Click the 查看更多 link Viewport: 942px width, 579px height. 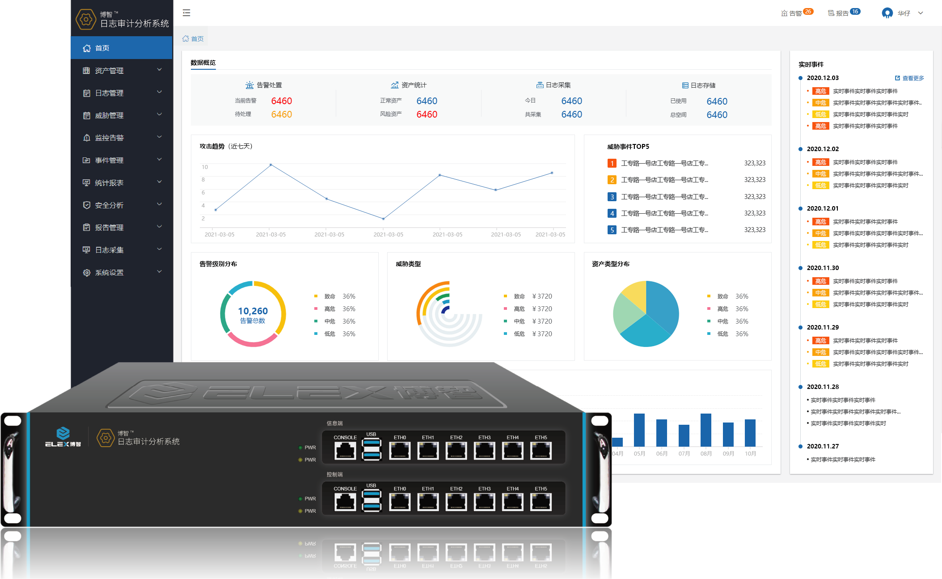(x=912, y=78)
